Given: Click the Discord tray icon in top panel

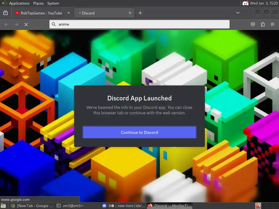Looking at the screenshot, I should 245,3.
